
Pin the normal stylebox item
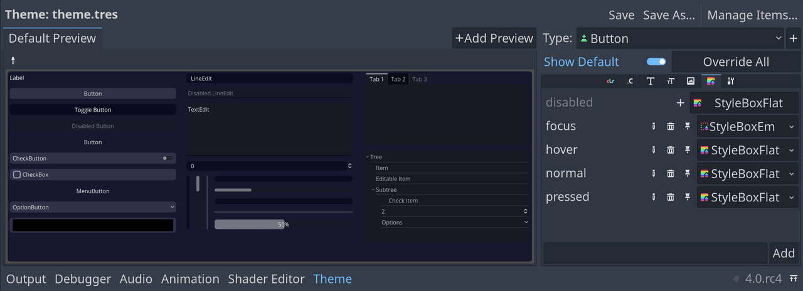point(688,174)
